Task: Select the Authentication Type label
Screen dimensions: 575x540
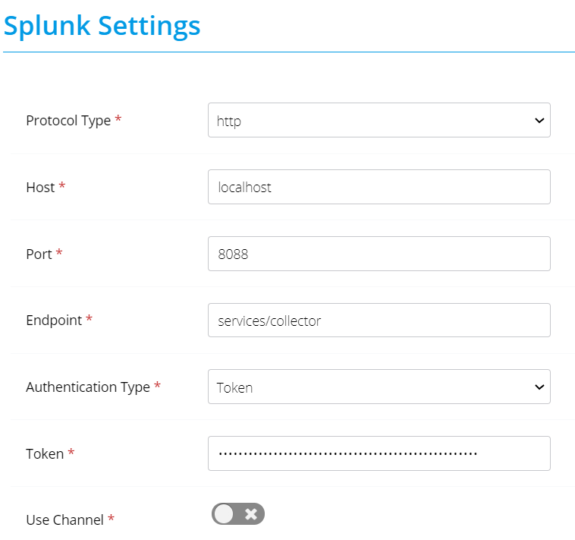Action: coord(88,387)
